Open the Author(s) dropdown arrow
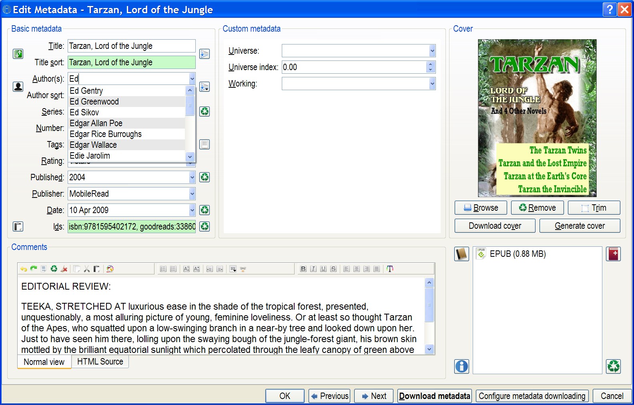 [x=192, y=79]
